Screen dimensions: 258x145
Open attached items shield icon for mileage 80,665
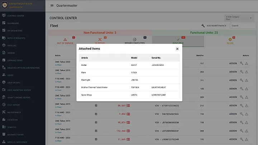(96, 106)
